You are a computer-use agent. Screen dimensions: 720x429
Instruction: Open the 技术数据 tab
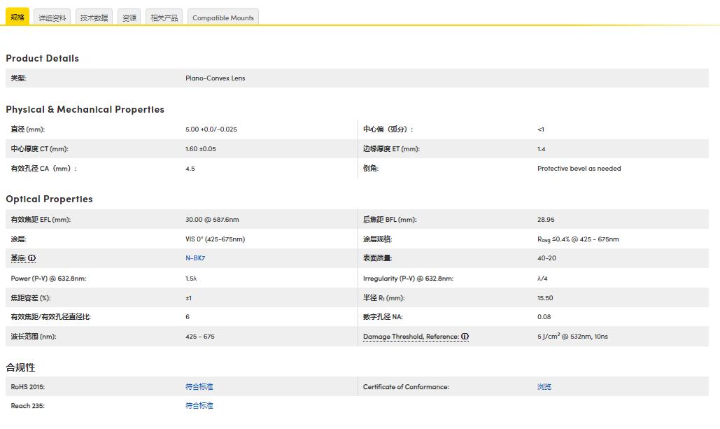[94, 17]
